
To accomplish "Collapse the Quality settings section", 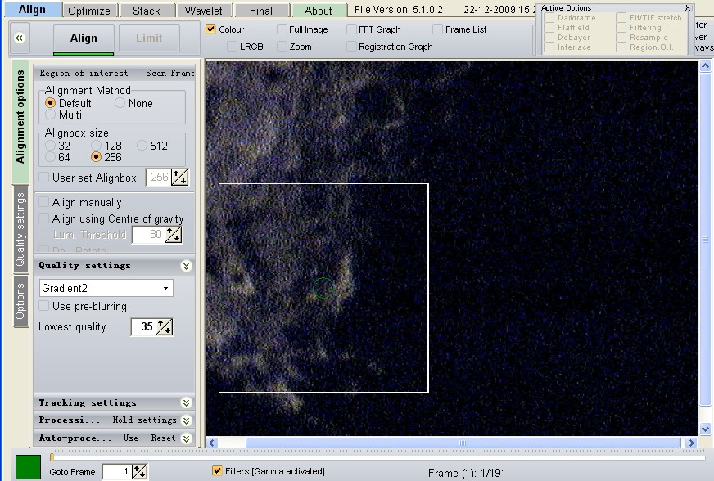I will click(x=186, y=266).
